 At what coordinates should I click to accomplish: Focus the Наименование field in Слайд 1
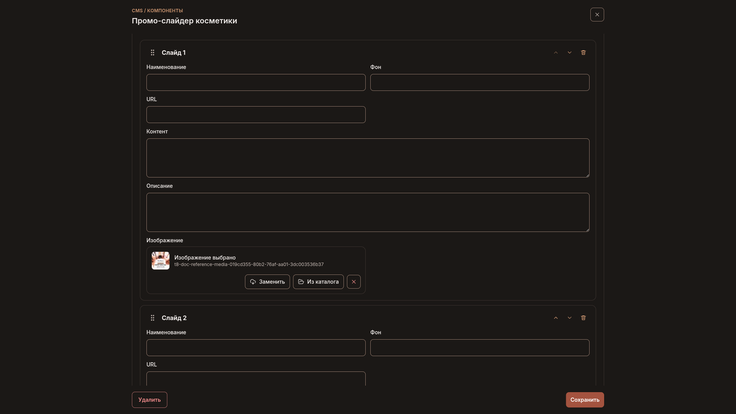[256, 82]
